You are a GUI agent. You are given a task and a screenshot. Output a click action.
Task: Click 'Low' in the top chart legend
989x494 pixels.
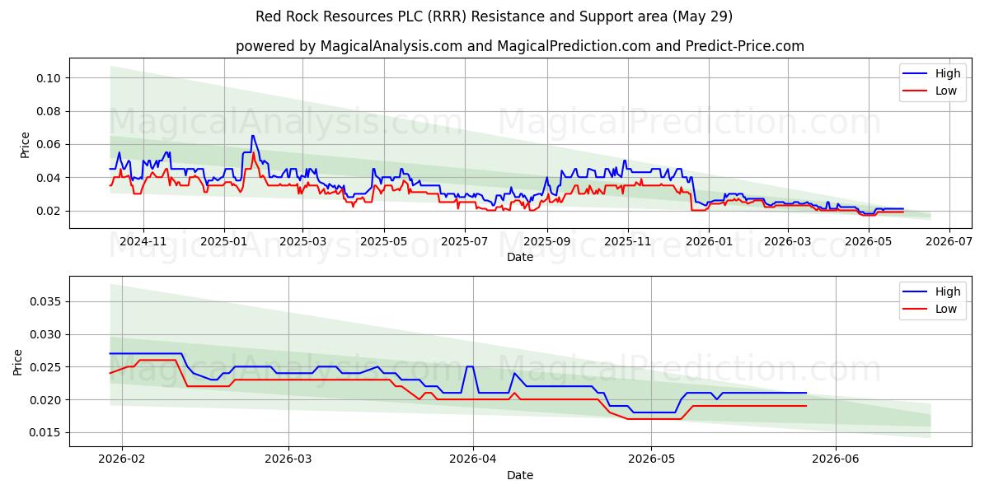[946, 91]
